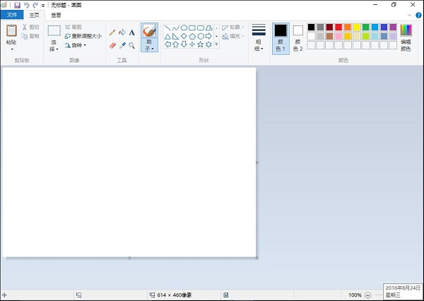Pick the red color swatch in palette
The height and width of the screenshot is (301, 424).
[x=338, y=27]
